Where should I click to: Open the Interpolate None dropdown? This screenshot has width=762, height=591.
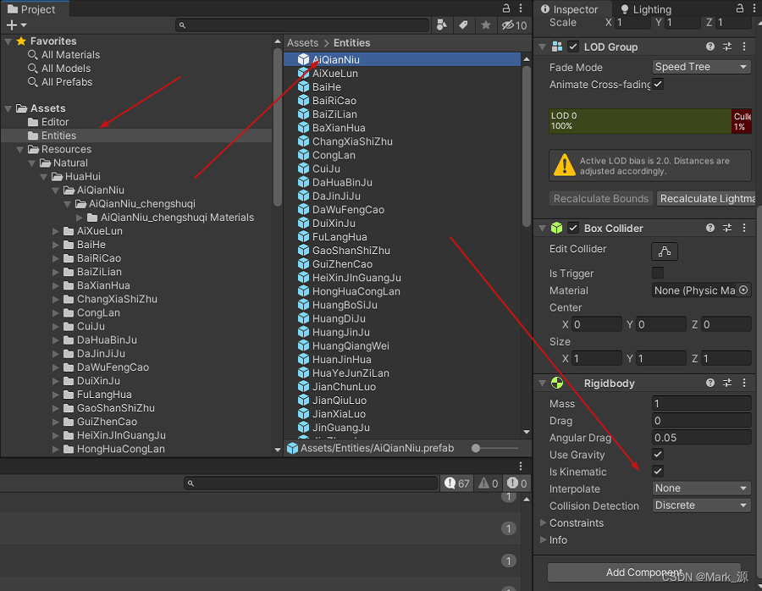[701, 489]
